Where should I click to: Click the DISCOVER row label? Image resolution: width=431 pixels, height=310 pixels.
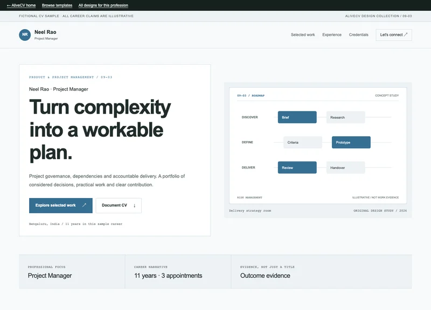[x=249, y=117]
